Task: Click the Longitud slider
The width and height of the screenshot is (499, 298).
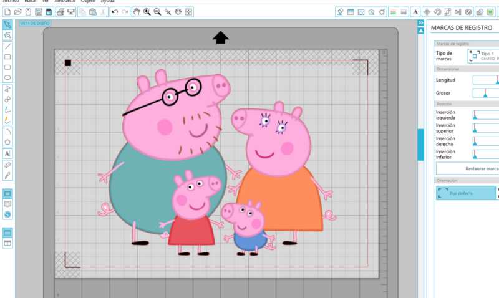Action: coord(486,80)
